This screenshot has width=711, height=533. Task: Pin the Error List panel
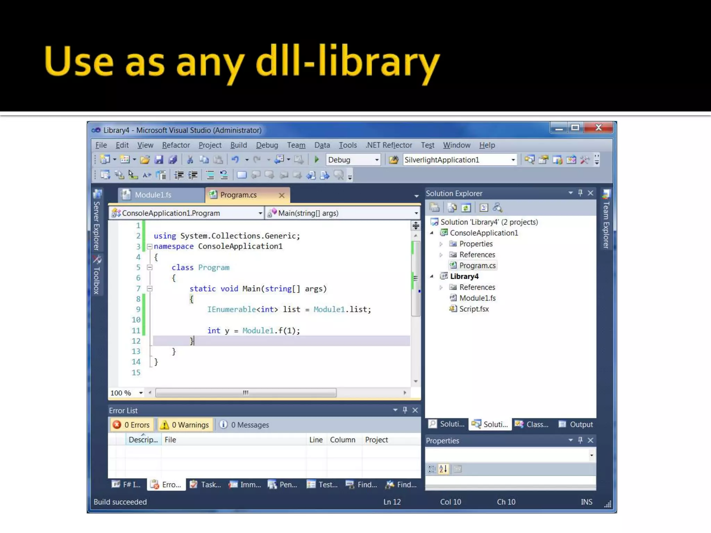pyautogui.click(x=405, y=410)
